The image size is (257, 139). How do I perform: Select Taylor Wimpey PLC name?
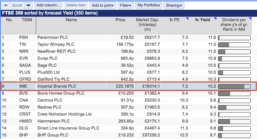56,44
